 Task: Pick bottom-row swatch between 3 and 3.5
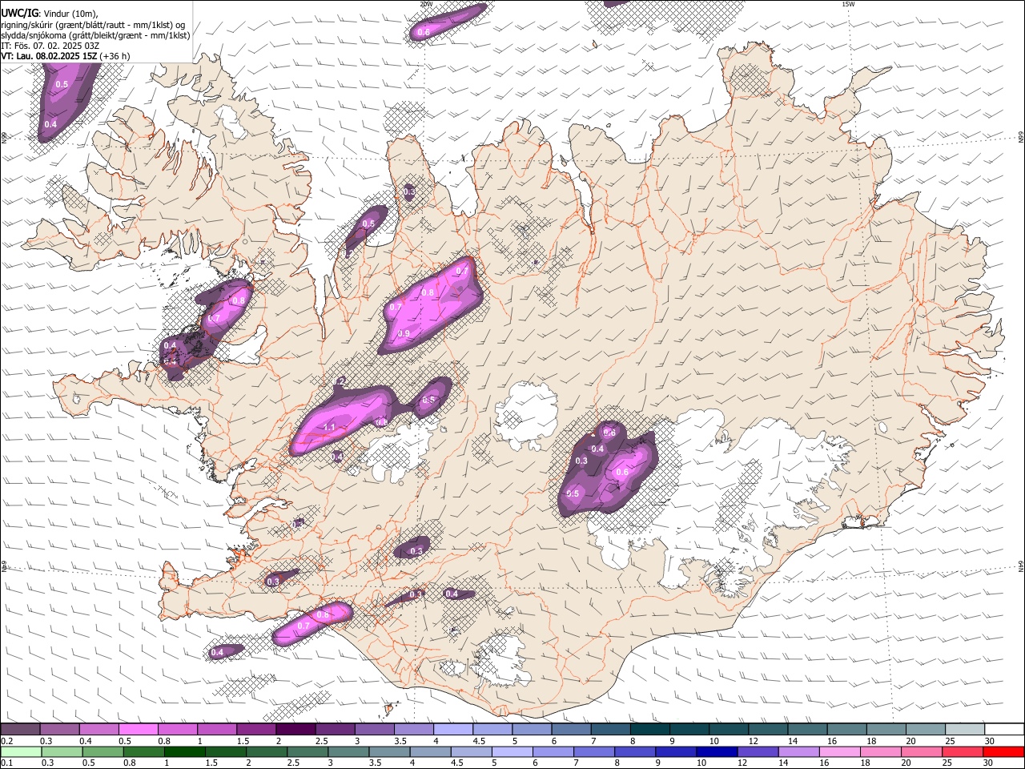[348, 751]
